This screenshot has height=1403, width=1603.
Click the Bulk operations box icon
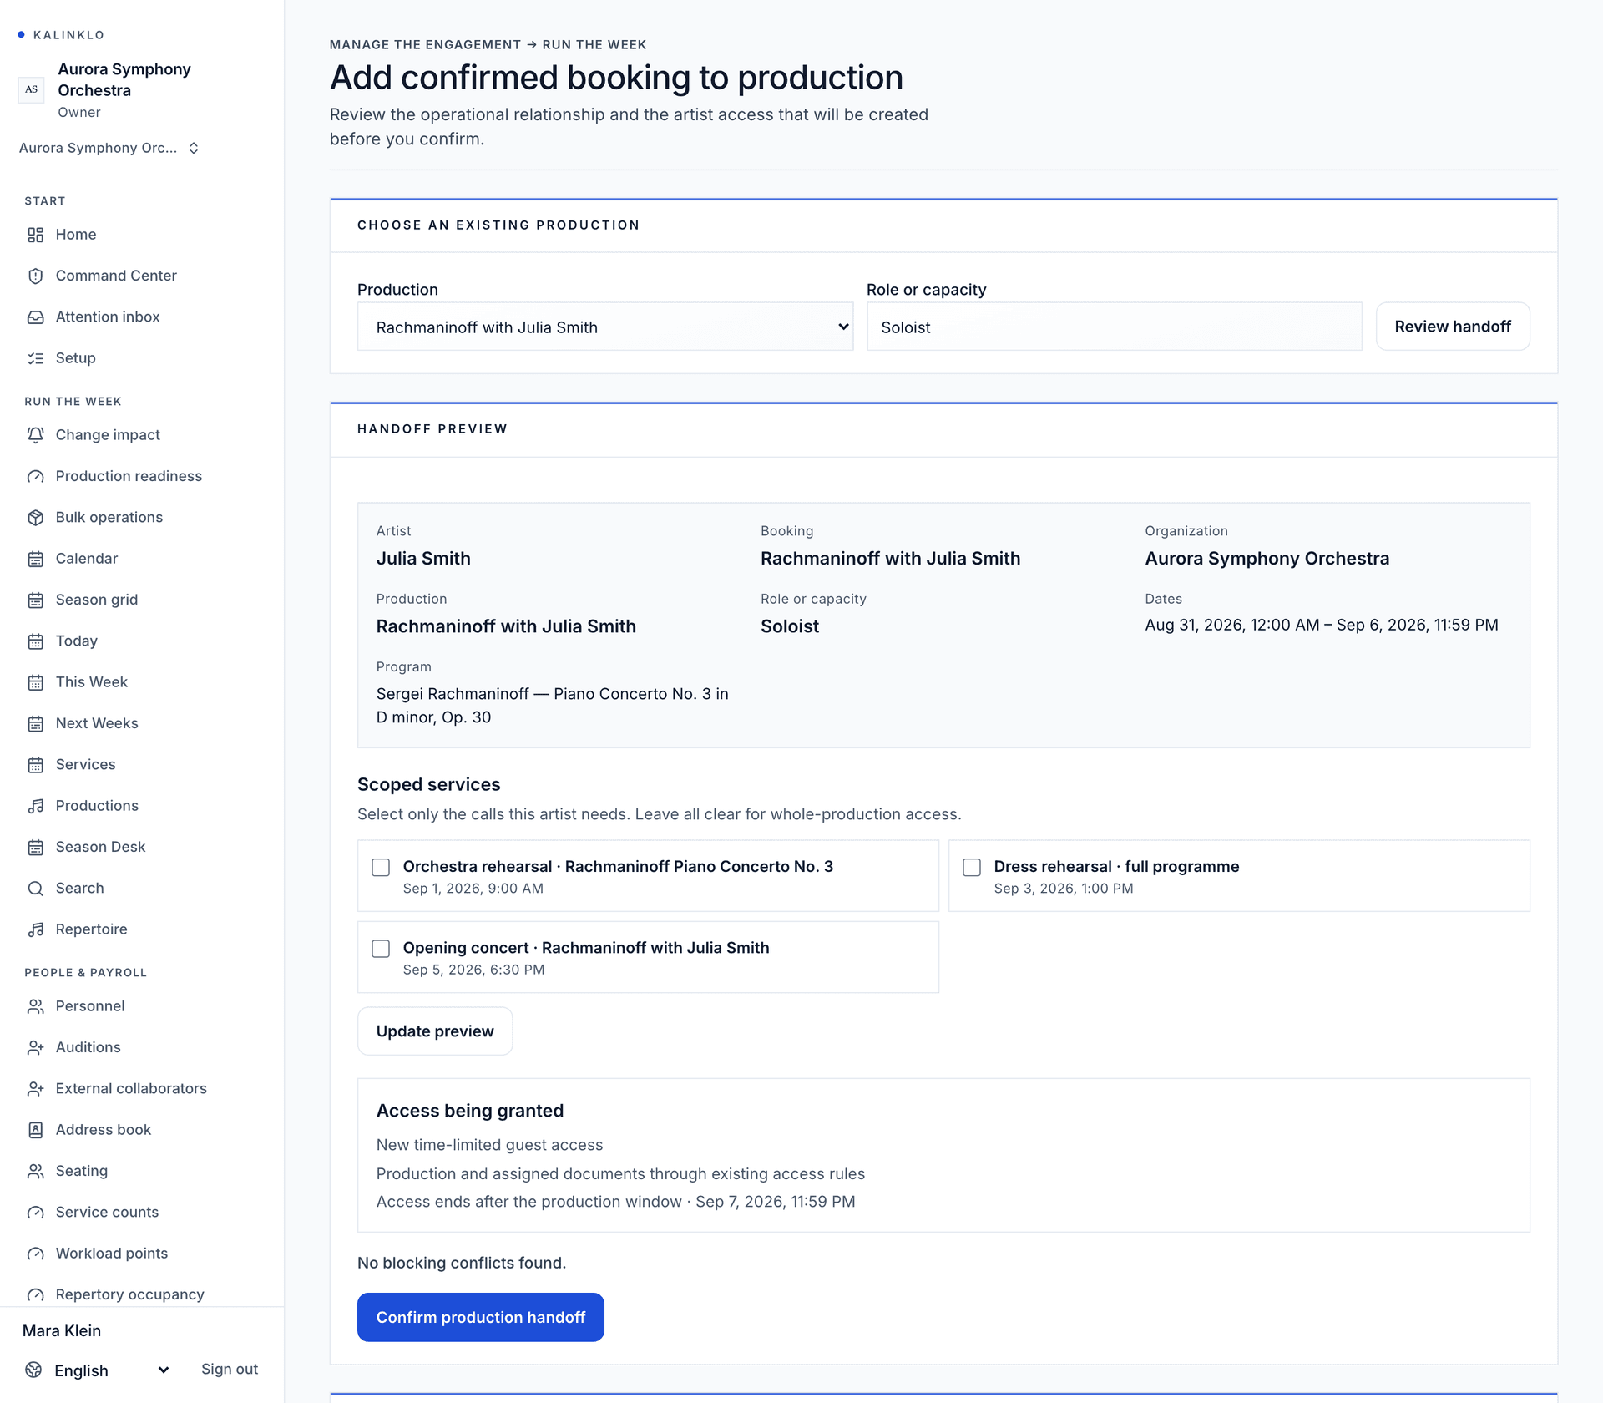[35, 518]
